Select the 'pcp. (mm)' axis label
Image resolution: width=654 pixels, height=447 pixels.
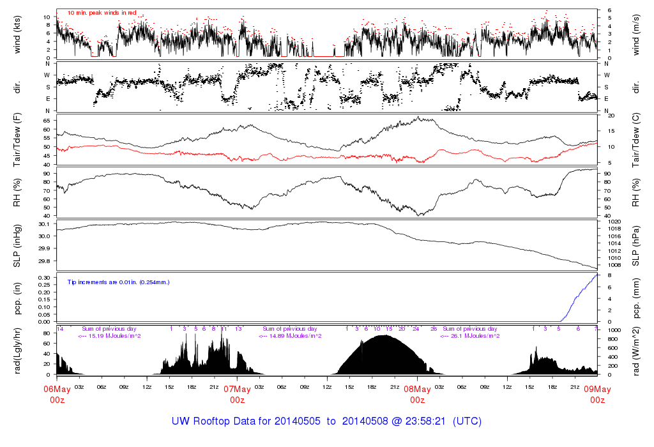tap(637, 298)
